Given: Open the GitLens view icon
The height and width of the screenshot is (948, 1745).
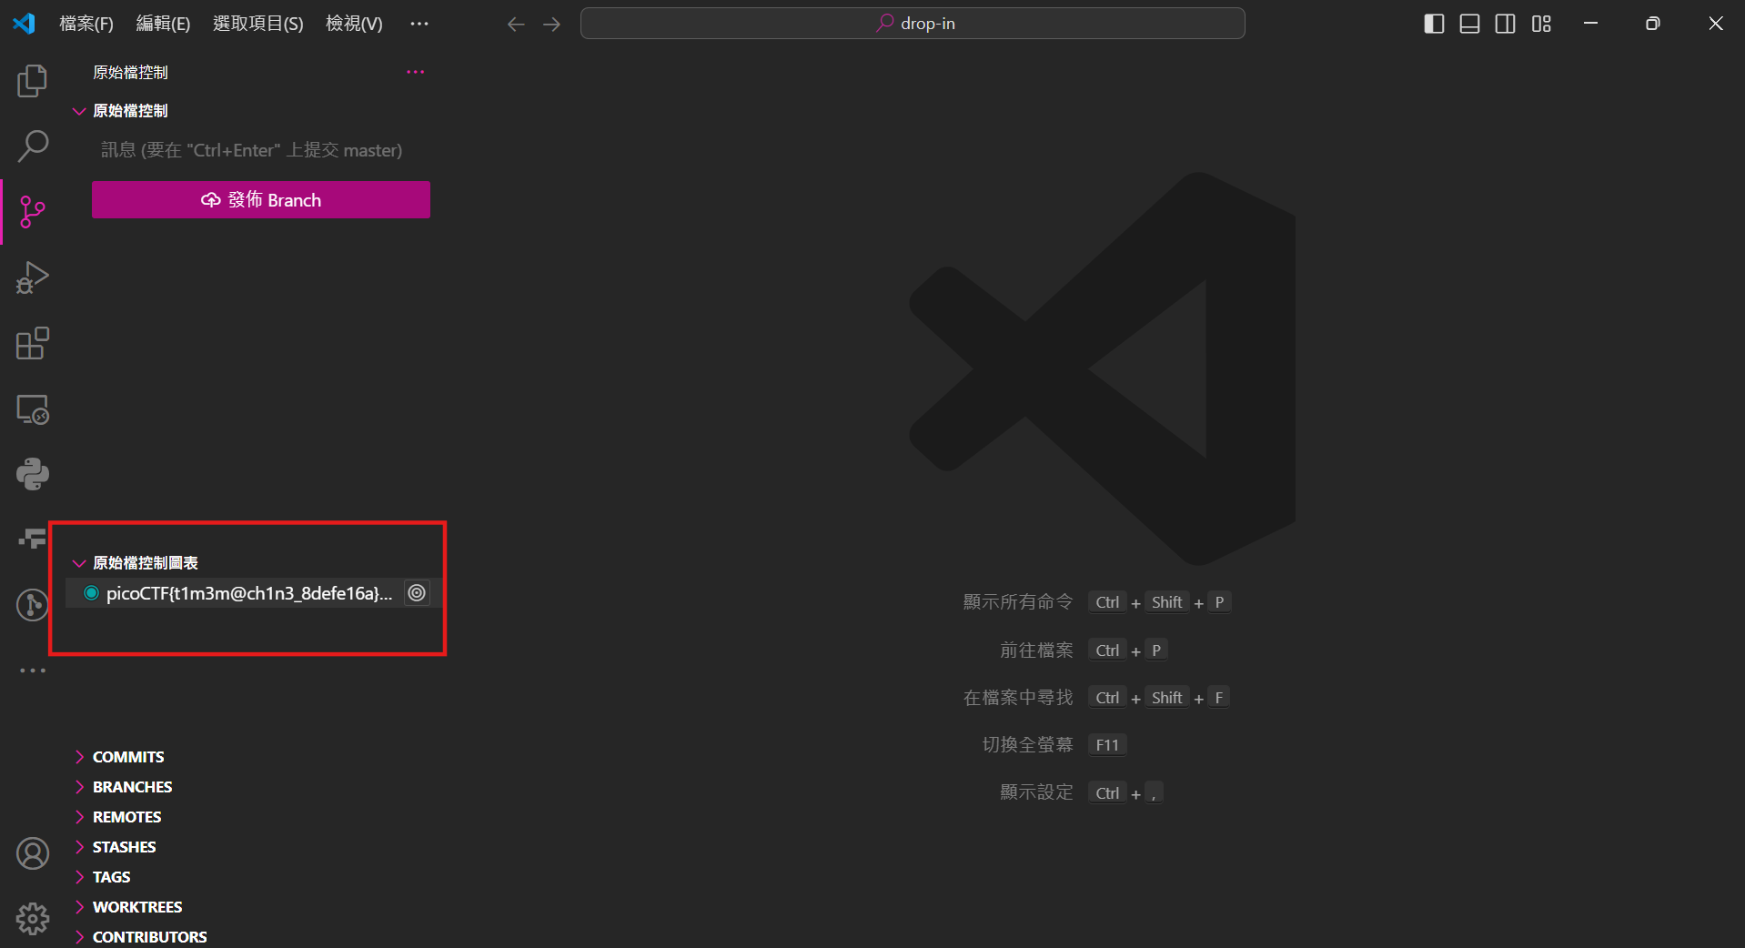Looking at the screenshot, I should pos(33,605).
